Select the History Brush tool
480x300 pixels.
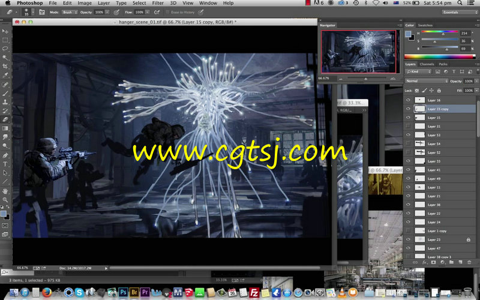pos(5,111)
